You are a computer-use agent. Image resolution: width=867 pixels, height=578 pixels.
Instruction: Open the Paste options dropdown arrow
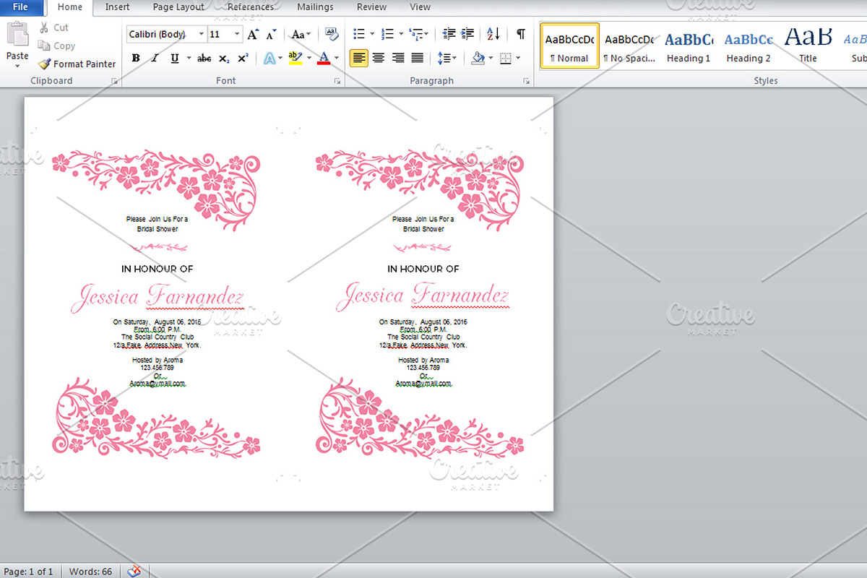click(x=17, y=66)
